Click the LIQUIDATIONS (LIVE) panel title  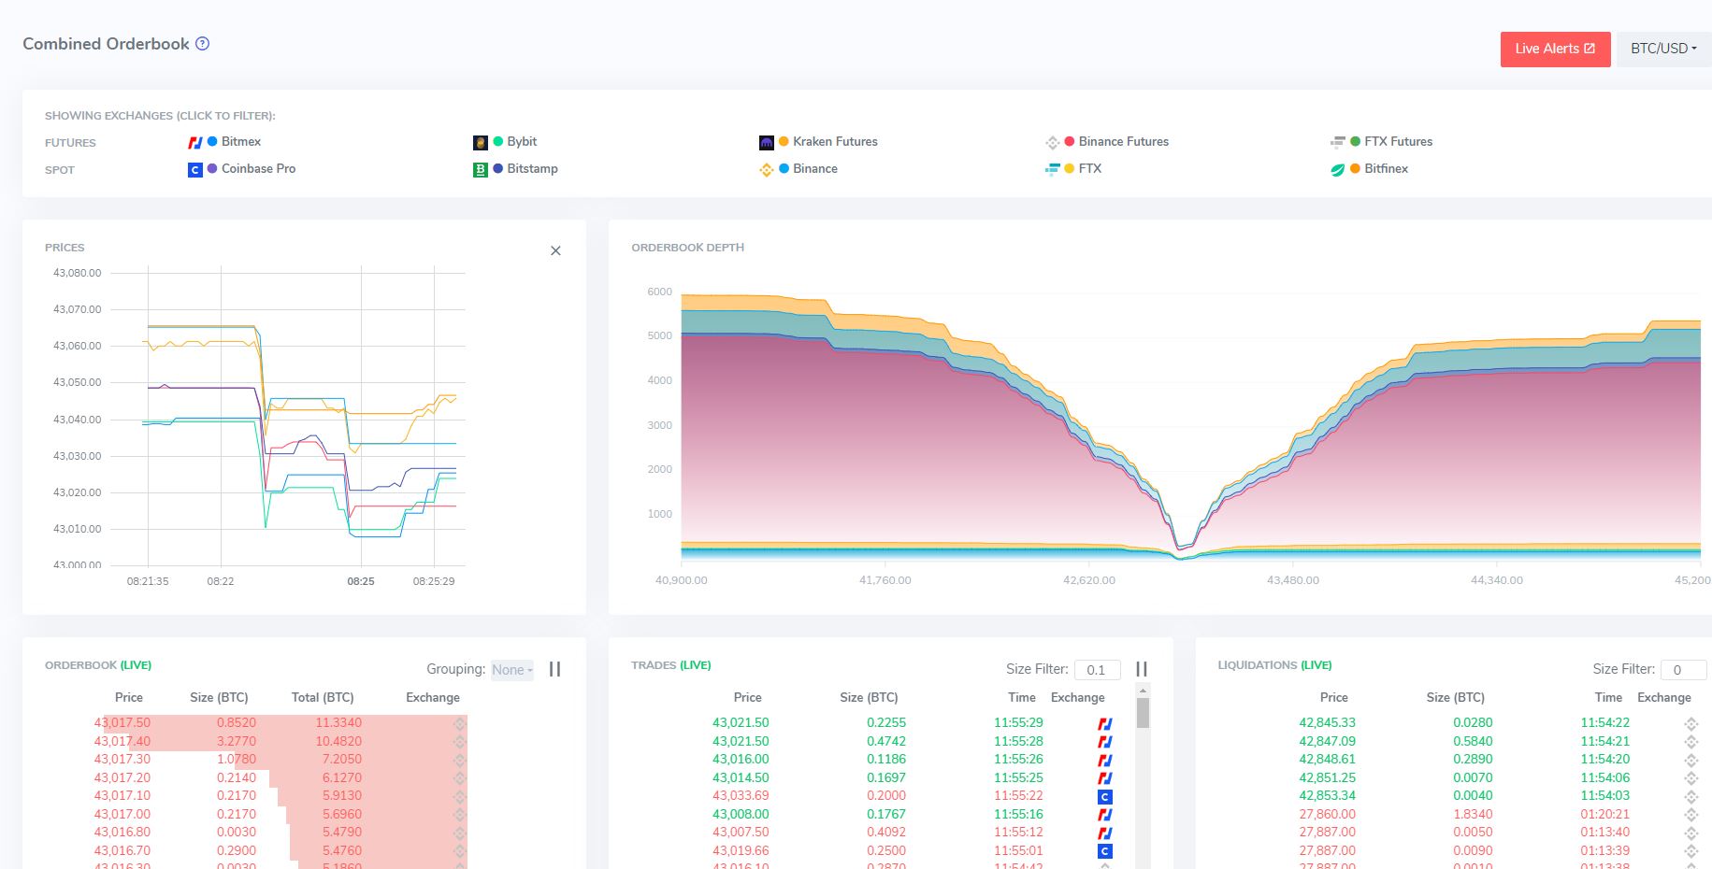tap(1274, 665)
